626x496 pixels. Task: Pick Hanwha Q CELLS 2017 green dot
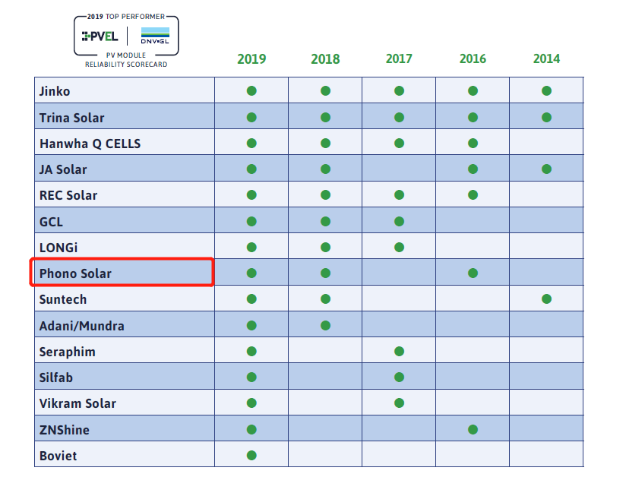pyautogui.click(x=400, y=144)
